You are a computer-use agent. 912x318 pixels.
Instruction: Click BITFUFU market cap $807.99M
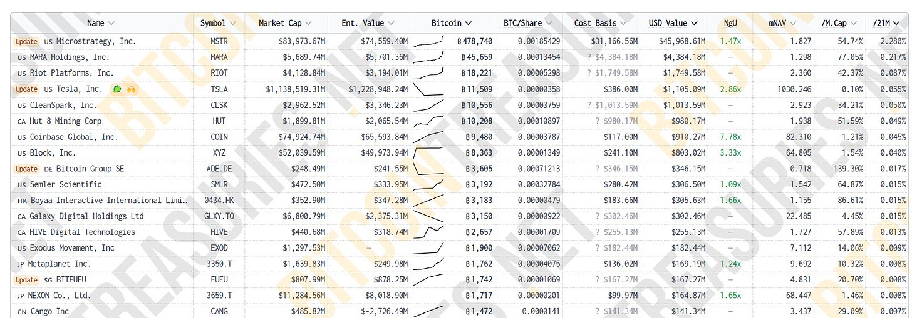(x=308, y=280)
